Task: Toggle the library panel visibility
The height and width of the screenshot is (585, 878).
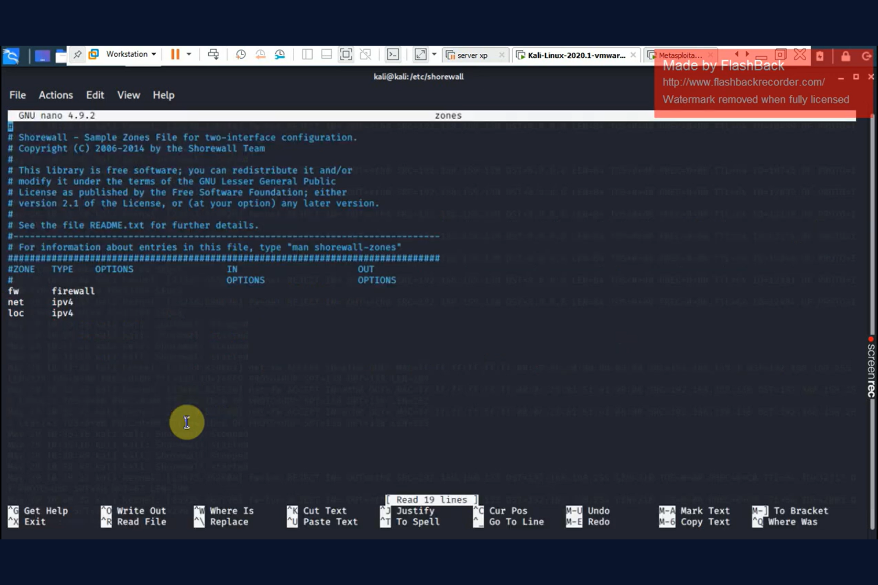Action: point(307,55)
